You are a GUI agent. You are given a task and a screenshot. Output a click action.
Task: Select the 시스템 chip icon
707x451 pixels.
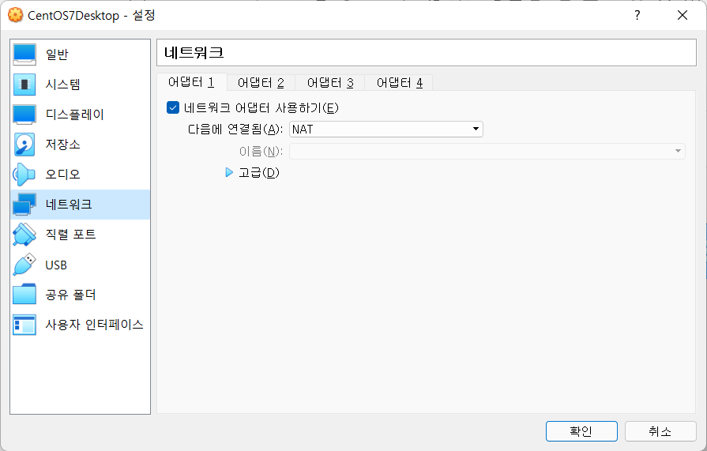click(24, 85)
